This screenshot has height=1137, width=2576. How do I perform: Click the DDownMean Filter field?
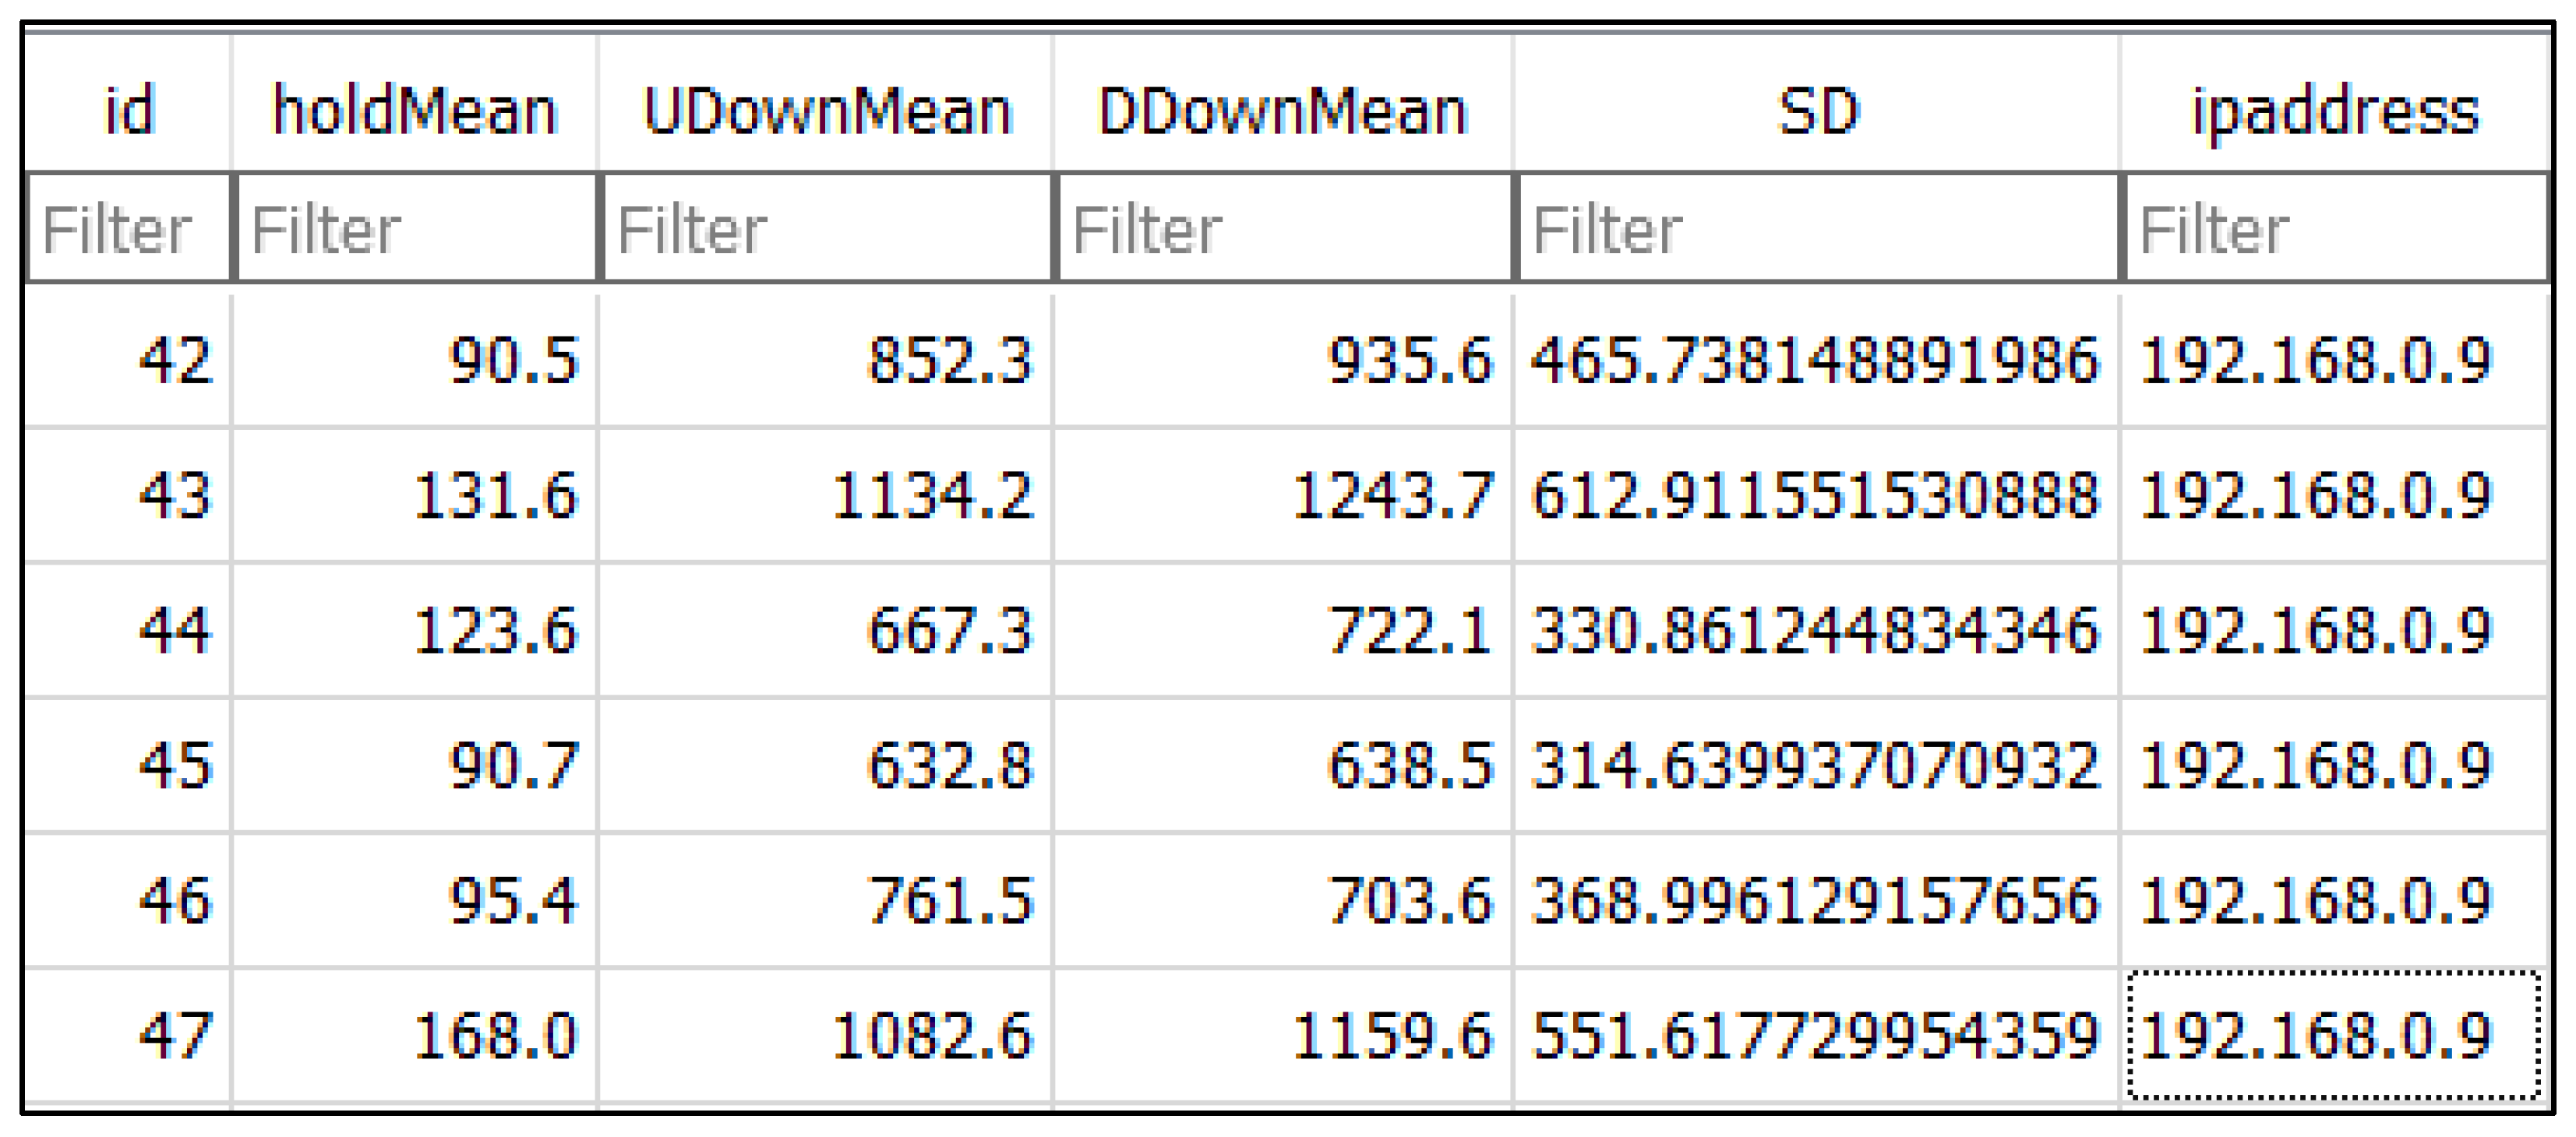click(1285, 229)
